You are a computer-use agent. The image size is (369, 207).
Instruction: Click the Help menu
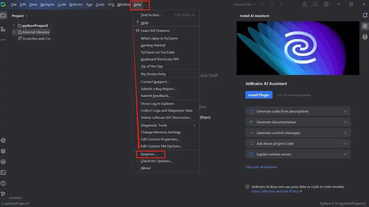[137, 4]
